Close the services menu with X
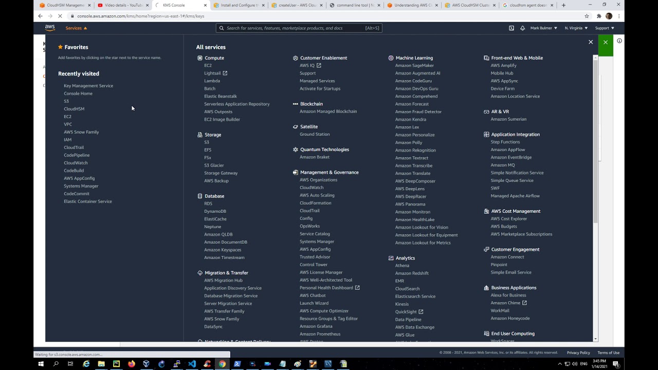Screen dimensions: 658x370 click(x=591, y=42)
